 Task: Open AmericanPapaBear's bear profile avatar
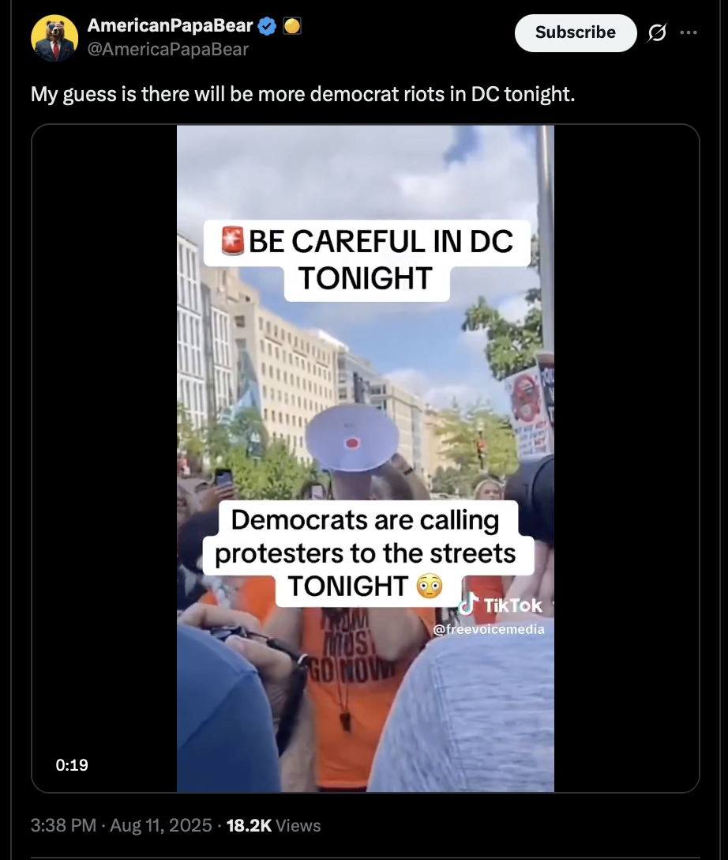point(54,38)
